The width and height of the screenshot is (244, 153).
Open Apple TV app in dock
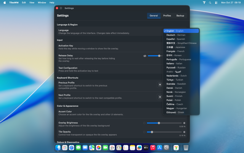pyautogui.click(x=146, y=148)
